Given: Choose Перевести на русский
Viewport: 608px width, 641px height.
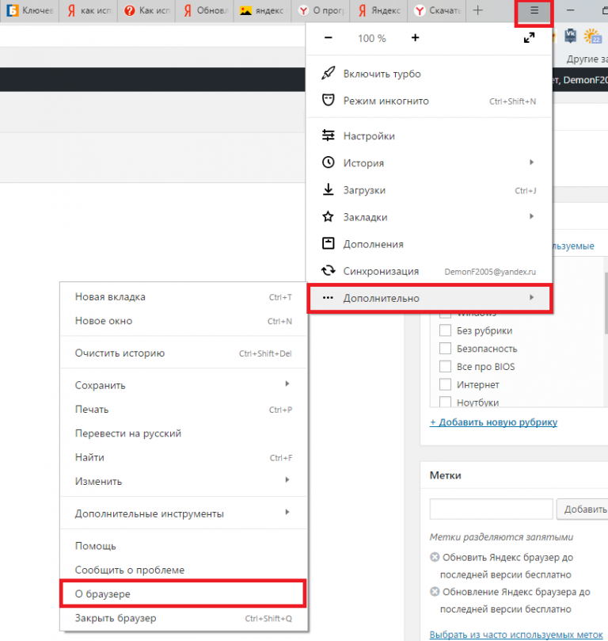Looking at the screenshot, I should [184, 433].
